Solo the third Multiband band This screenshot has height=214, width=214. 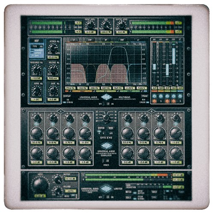(x=167, y=101)
